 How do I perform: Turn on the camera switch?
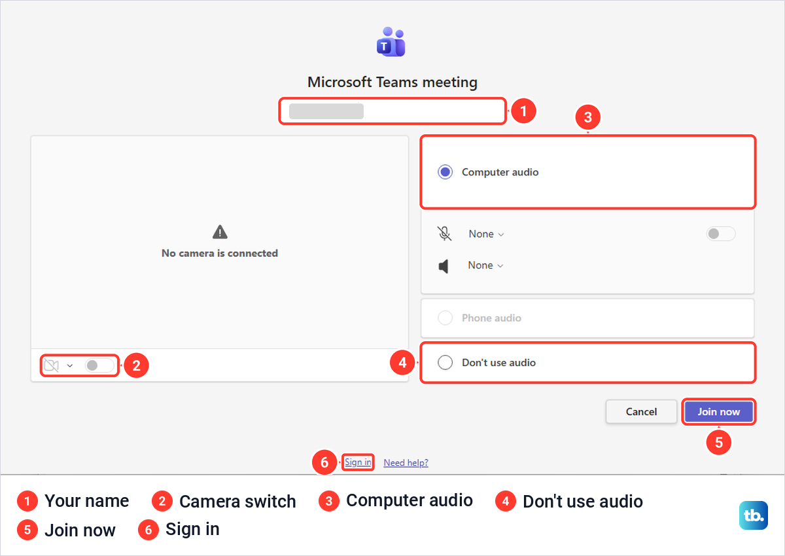(x=99, y=365)
